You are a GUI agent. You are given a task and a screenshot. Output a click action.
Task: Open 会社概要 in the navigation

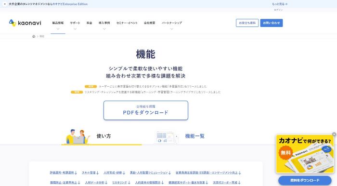coord(150,23)
